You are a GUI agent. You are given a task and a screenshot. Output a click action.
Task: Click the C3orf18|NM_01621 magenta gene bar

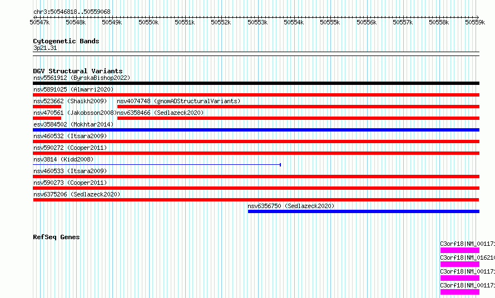point(460,264)
